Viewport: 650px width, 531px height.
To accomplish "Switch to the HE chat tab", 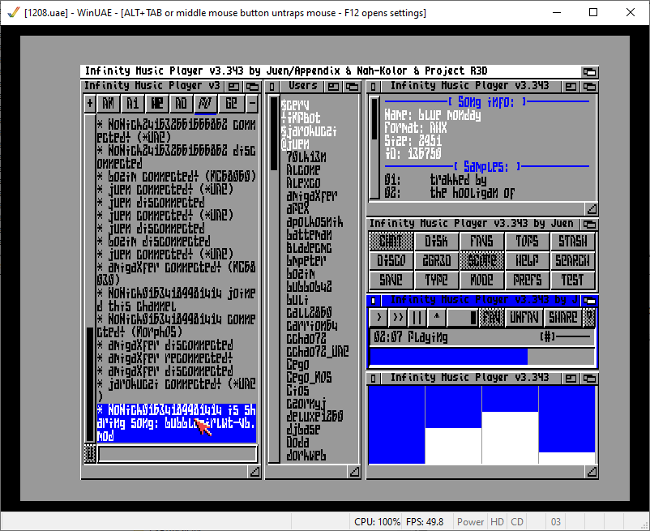I will pos(157,103).
